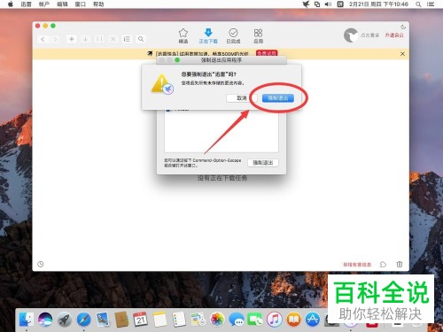This screenshot has width=443, height=332.
Task: Click the red 开通会员 link
Action: (394, 35)
